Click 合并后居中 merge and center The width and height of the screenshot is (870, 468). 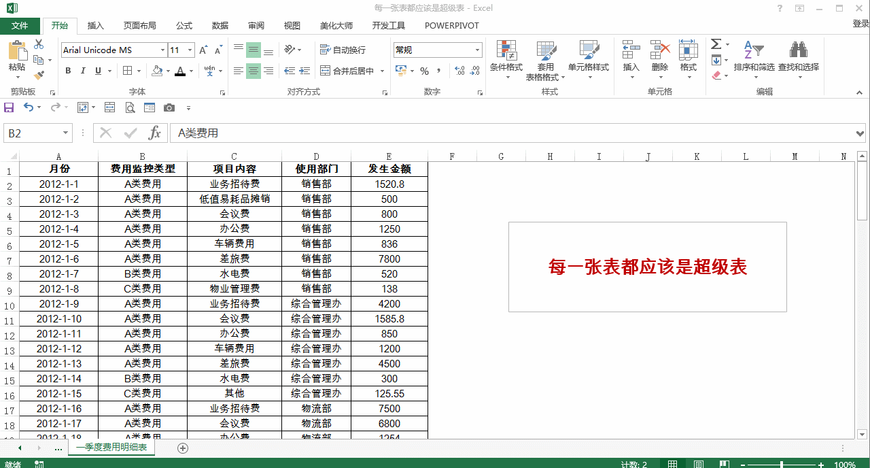347,71
